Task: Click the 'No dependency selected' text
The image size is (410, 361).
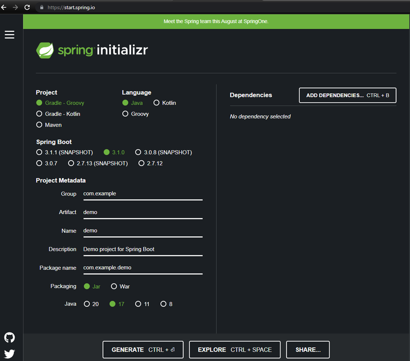Action: 260,116
